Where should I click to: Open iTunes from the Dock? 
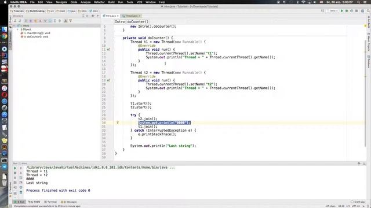point(4,88)
